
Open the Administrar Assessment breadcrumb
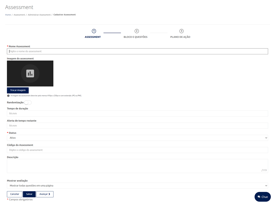(39, 15)
